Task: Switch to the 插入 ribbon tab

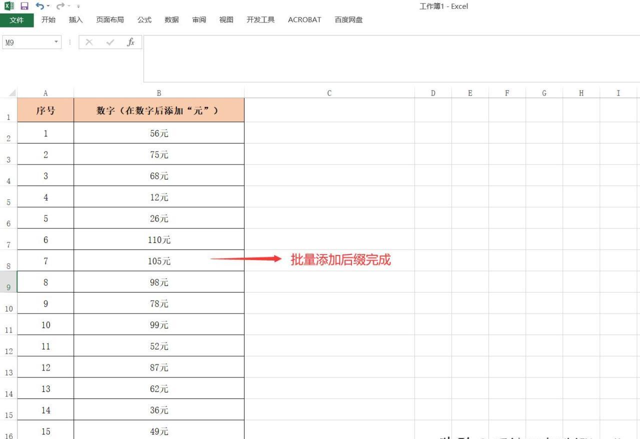Action: (75, 20)
